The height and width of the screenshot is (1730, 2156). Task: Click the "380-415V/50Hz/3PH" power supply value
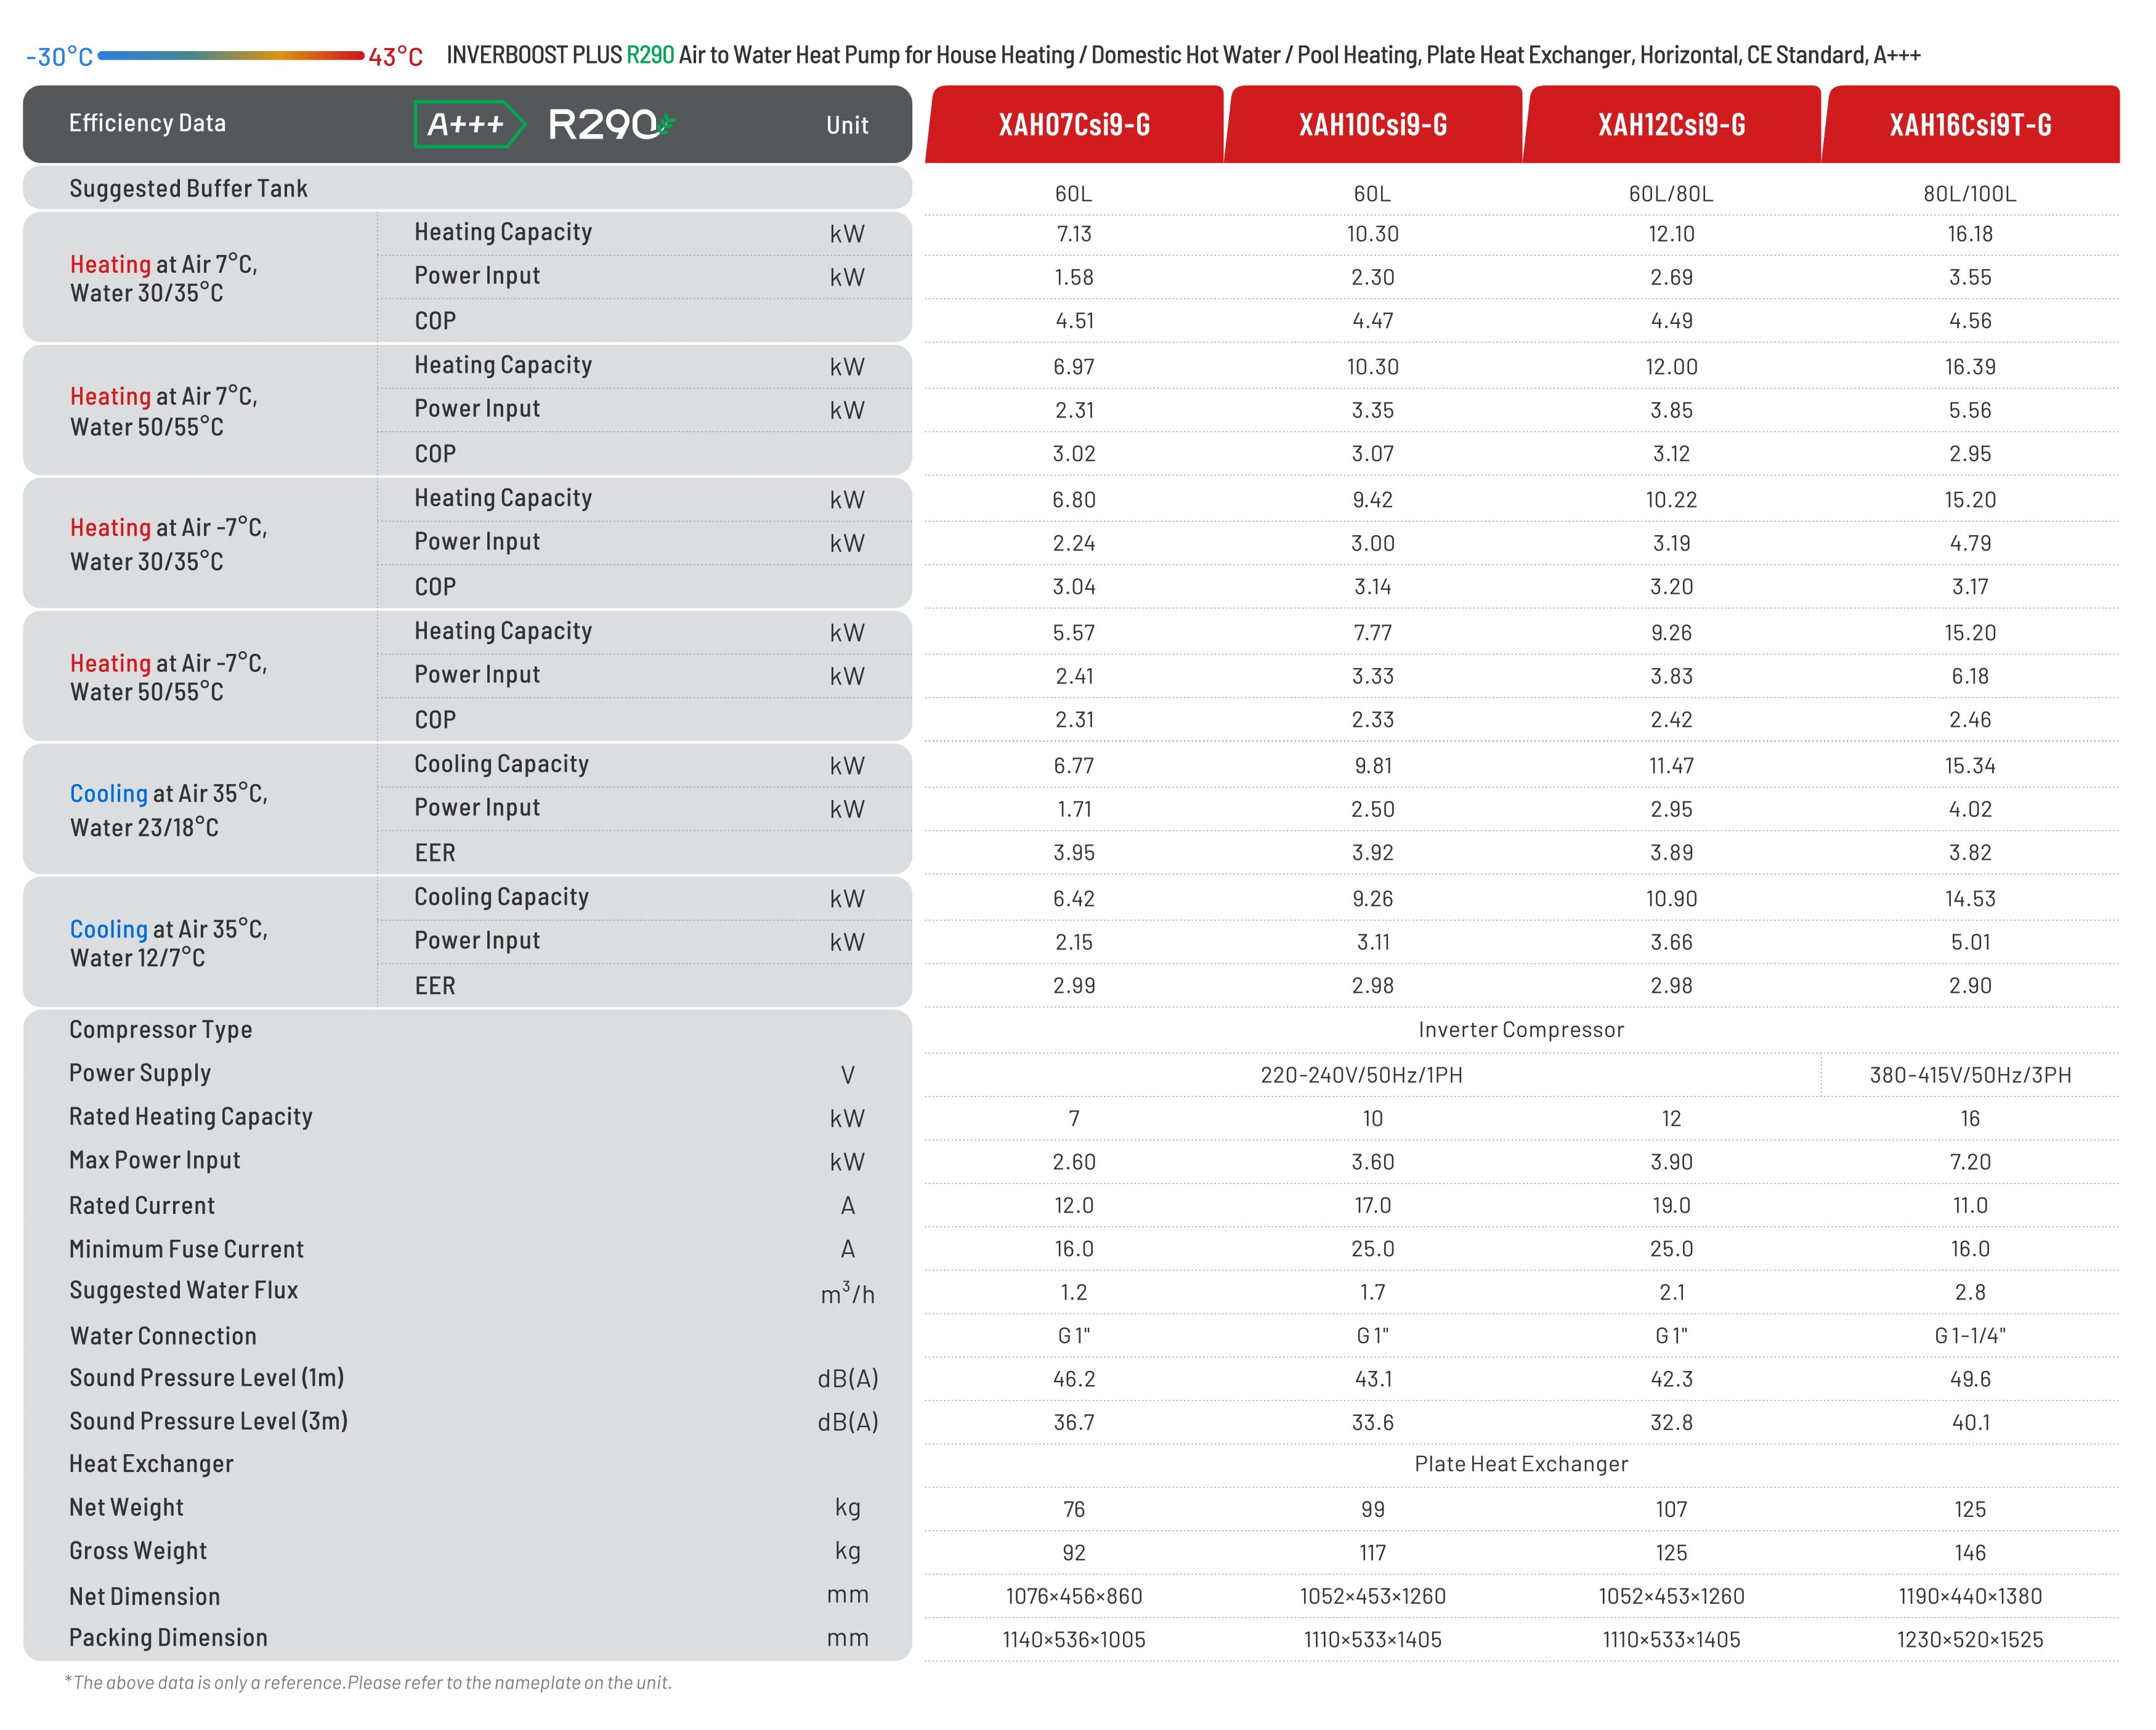[1970, 1075]
